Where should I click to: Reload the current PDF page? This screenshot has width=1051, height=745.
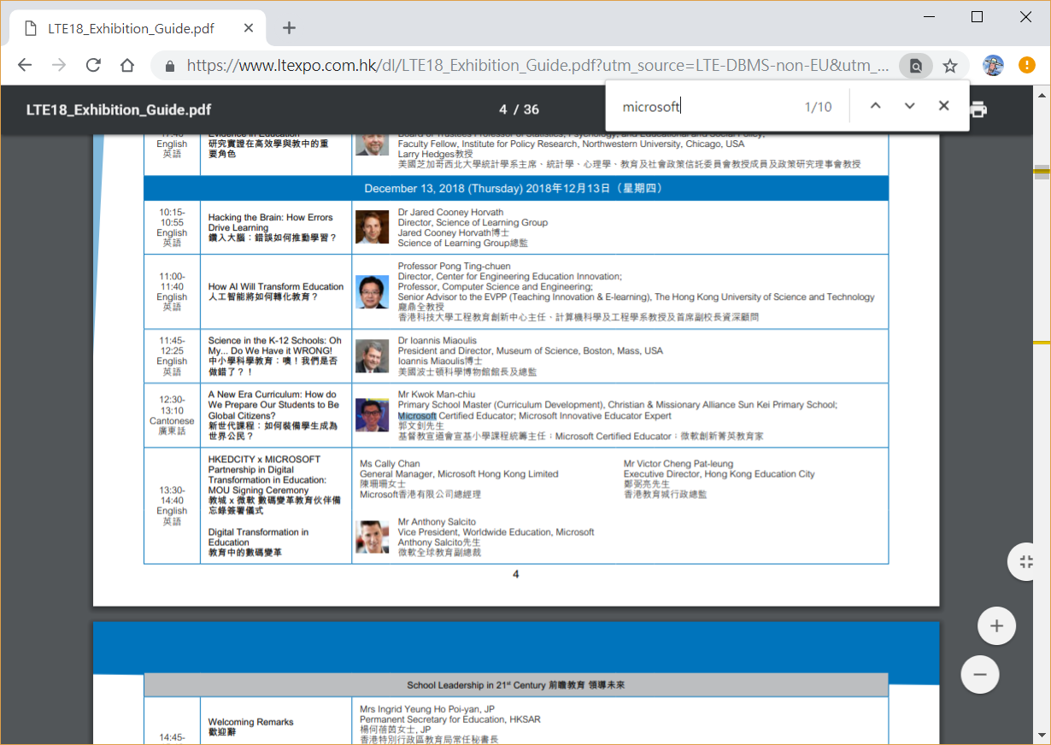tap(93, 66)
